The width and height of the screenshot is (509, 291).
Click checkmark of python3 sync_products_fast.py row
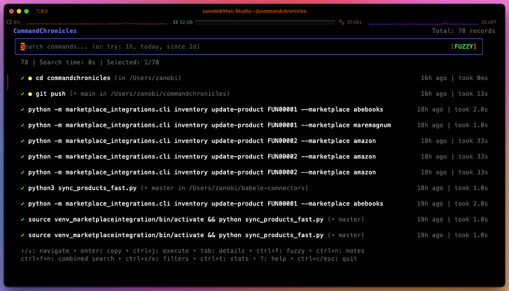point(22,188)
